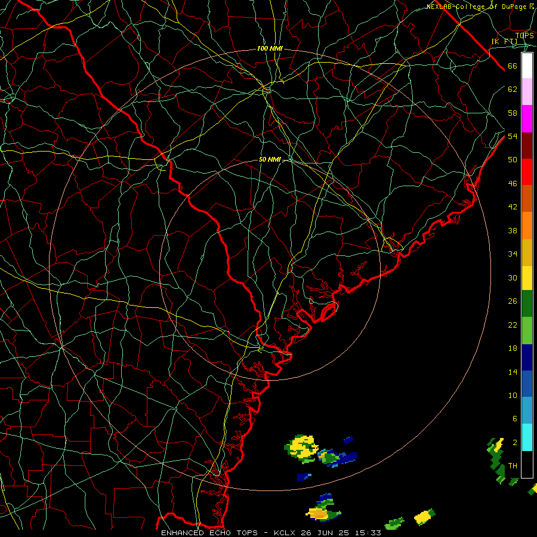Select the light green legend swatch
The width and height of the screenshot is (537, 537).
pyautogui.click(x=527, y=331)
